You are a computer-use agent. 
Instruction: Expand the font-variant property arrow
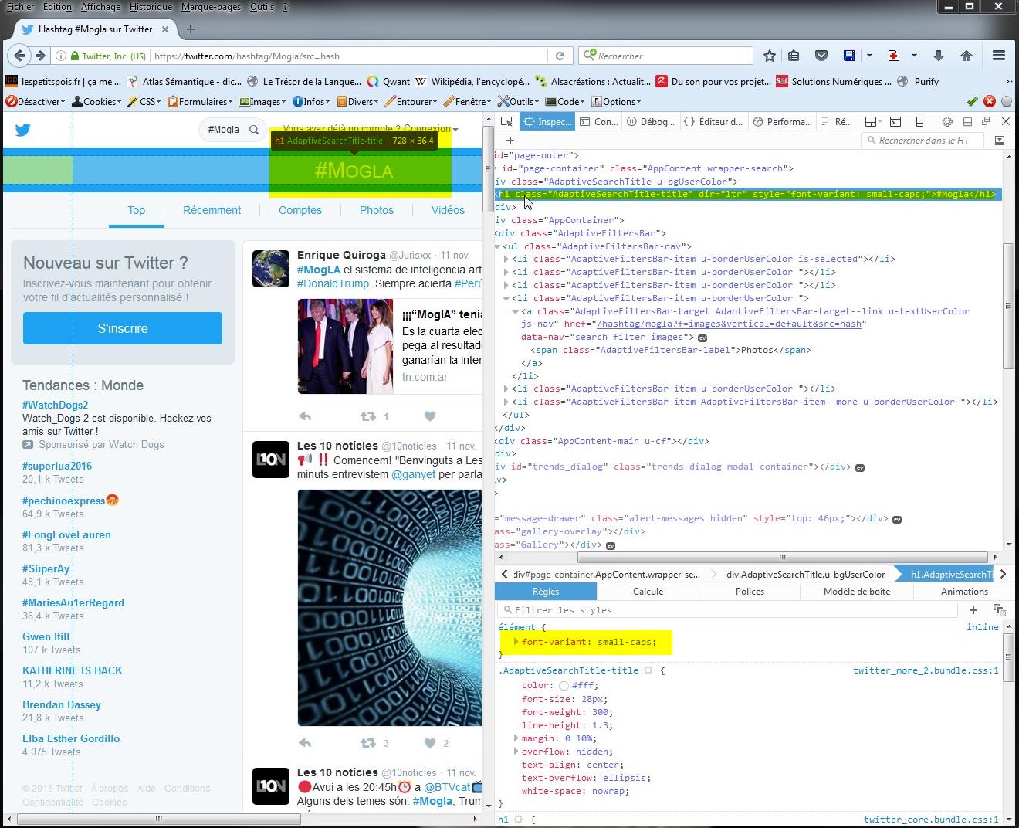pos(516,642)
